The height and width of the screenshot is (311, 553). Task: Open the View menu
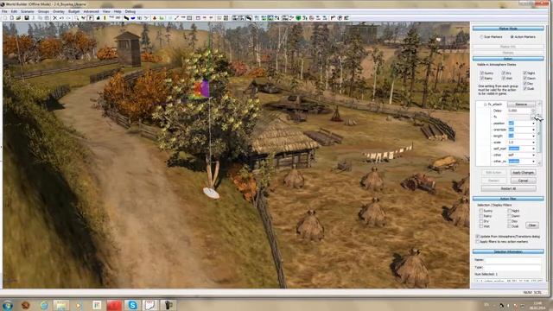pyautogui.click(x=106, y=11)
